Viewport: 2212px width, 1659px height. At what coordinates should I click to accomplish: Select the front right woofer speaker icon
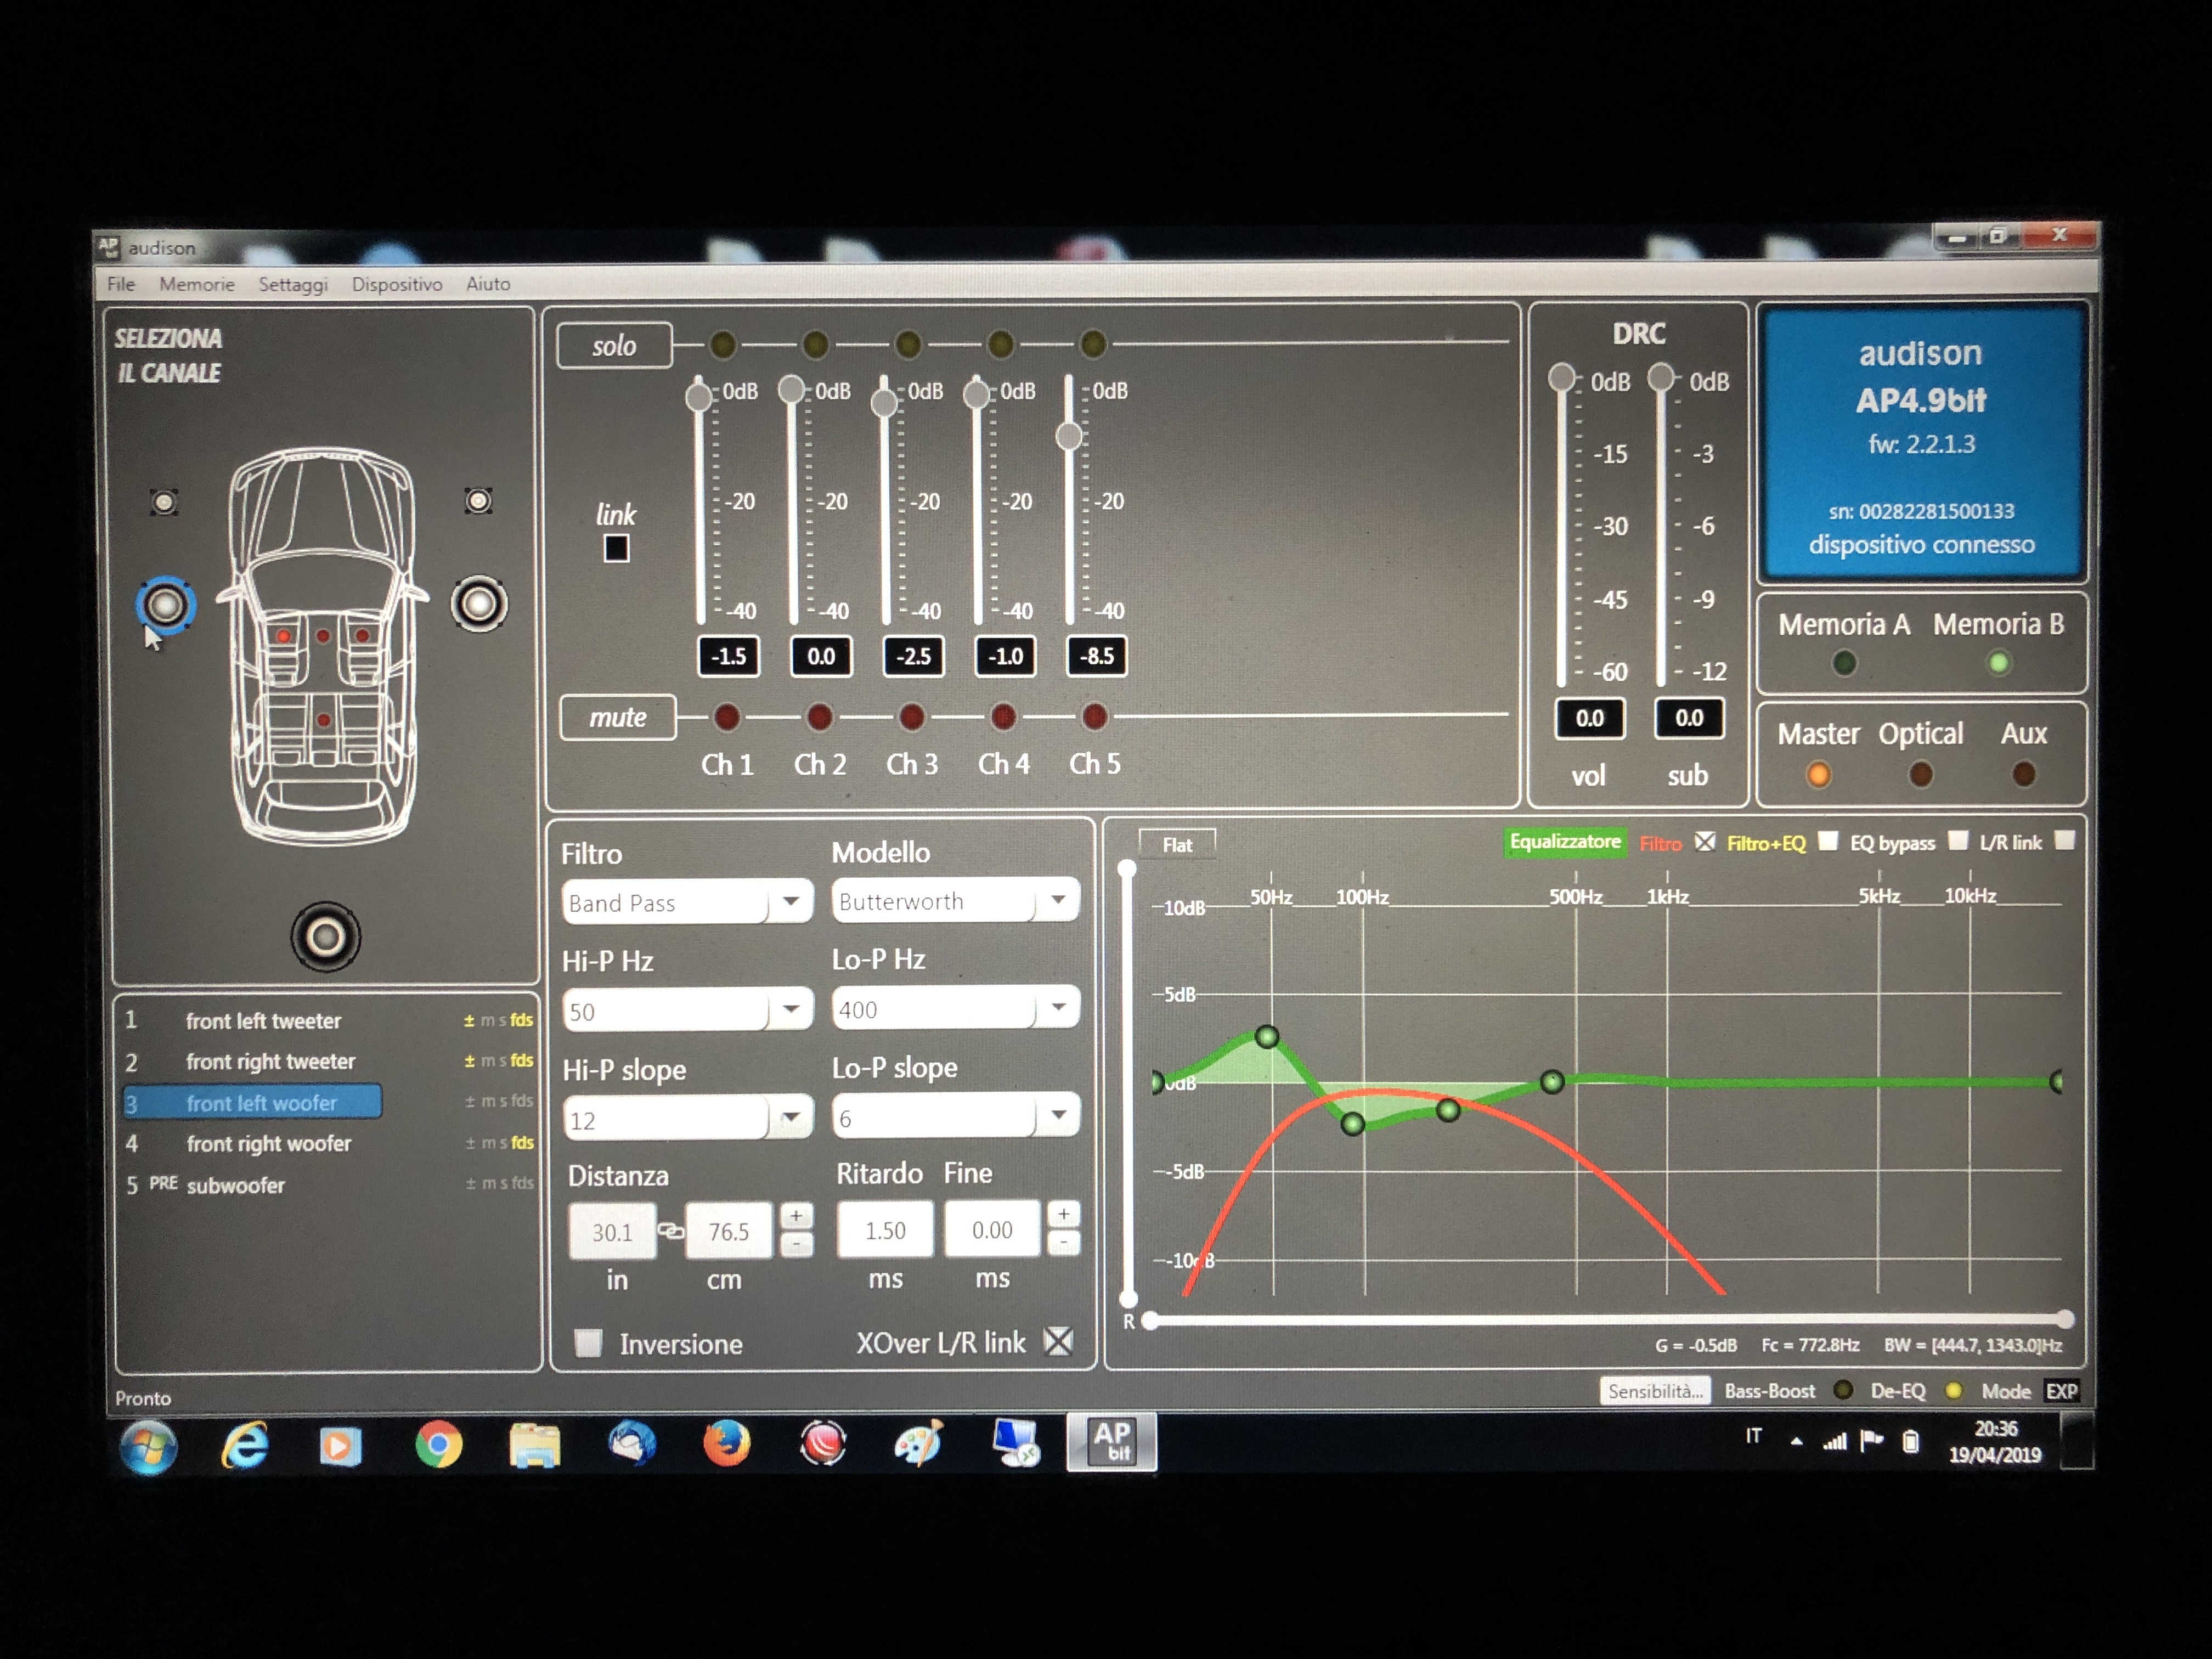tap(479, 603)
